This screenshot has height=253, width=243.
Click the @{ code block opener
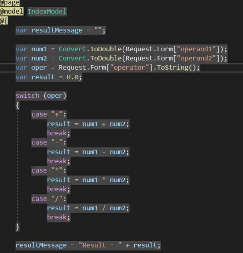point(4,21)
